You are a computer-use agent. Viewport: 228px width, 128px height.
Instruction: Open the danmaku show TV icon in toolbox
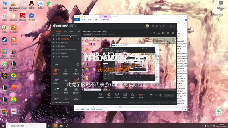[x=66, y=90]
